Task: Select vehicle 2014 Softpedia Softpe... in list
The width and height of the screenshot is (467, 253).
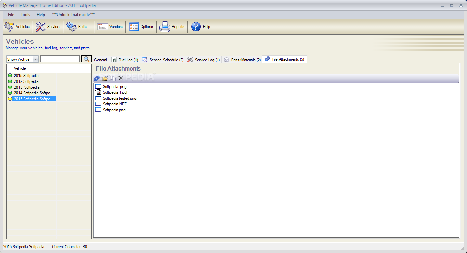Action: 34,93
